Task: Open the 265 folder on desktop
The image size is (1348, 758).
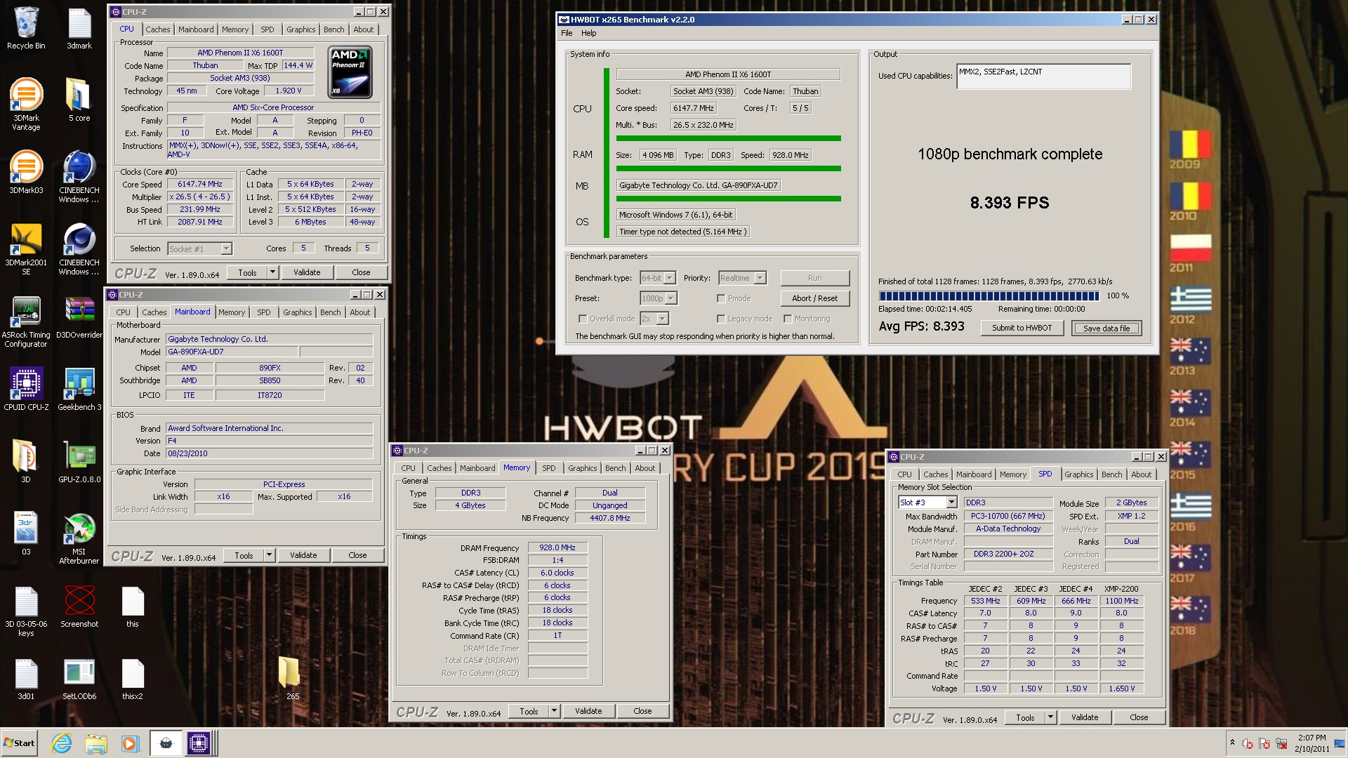Action: 289,677
